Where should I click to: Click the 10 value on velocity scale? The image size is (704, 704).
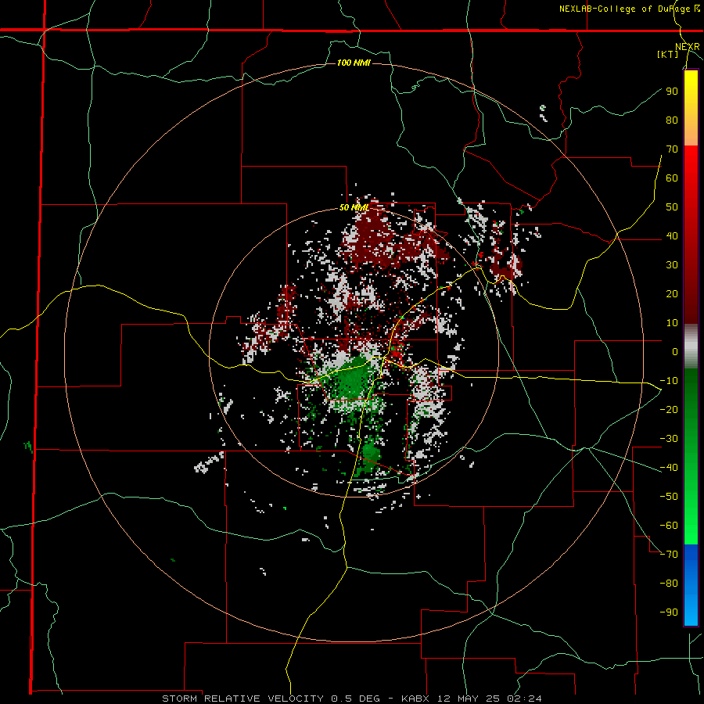(x=672, y=323)
